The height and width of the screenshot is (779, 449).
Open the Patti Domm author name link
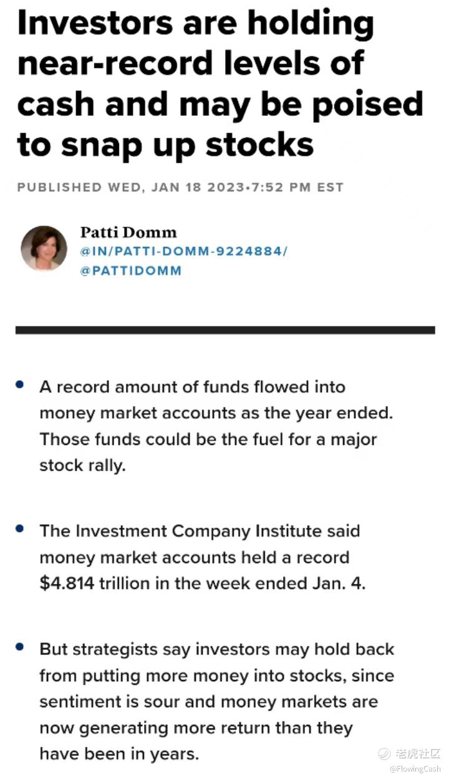tap(128, 232)
